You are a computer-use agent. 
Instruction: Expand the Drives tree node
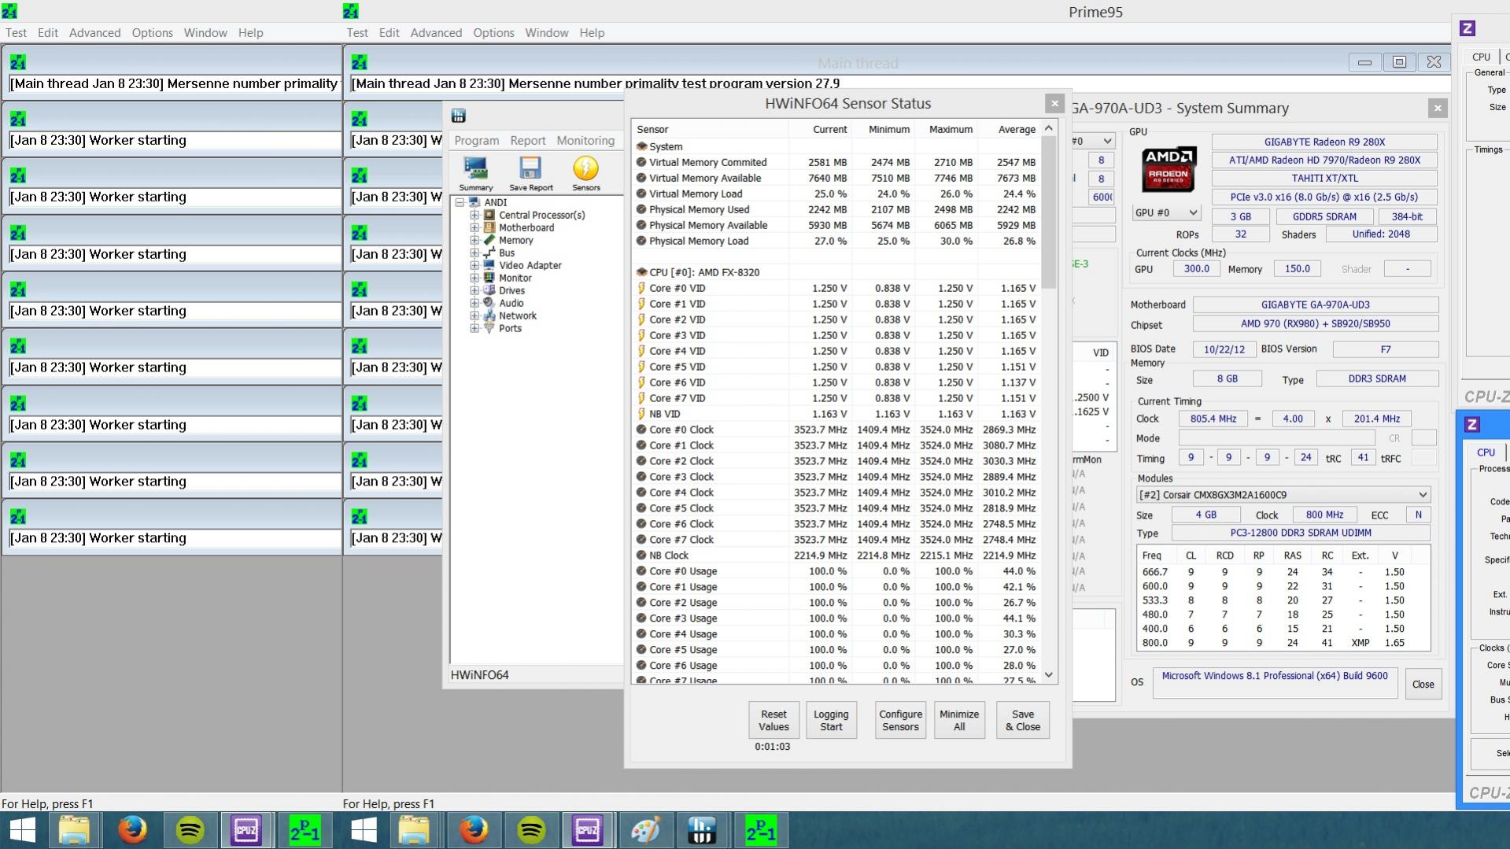(474, 290)
